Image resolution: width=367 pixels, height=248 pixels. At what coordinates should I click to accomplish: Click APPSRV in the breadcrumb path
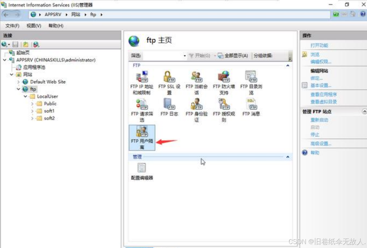[x=53, y=15]
